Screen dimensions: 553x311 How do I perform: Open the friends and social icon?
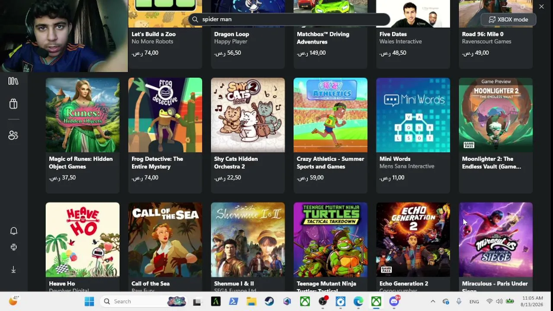[13, 135]
